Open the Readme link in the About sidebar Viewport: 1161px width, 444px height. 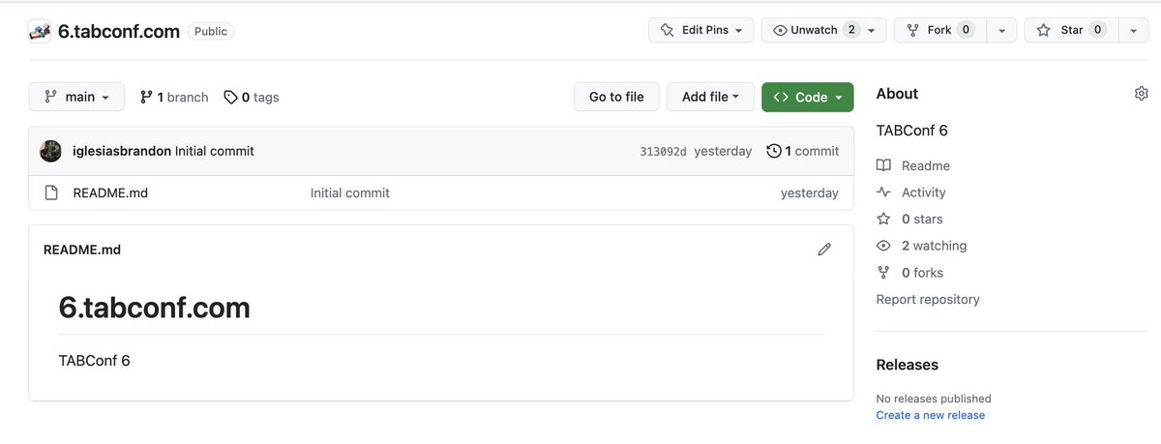[913, 165]
